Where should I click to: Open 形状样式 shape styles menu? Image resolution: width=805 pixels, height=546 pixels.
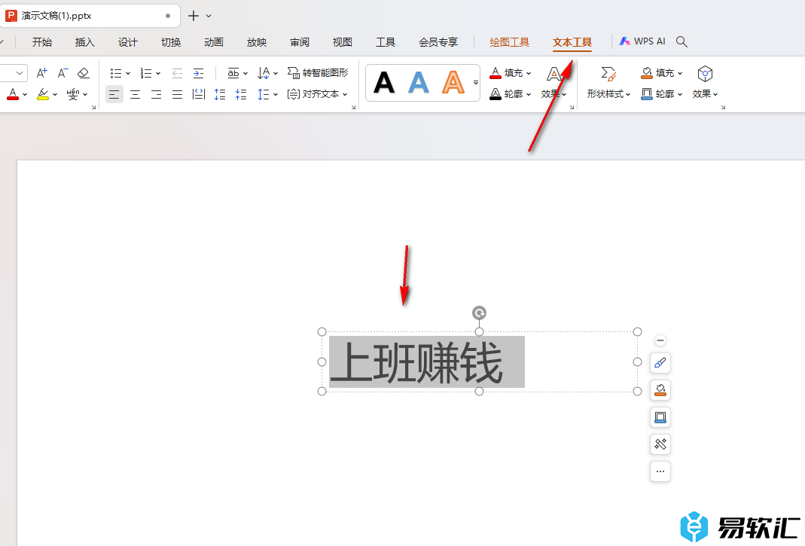[608, 83]
